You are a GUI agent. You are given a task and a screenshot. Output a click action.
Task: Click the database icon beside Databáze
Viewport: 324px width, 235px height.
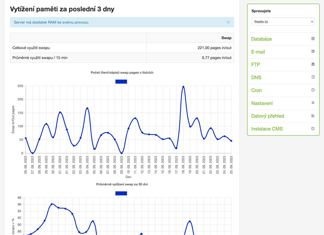[x=313, y=39]
